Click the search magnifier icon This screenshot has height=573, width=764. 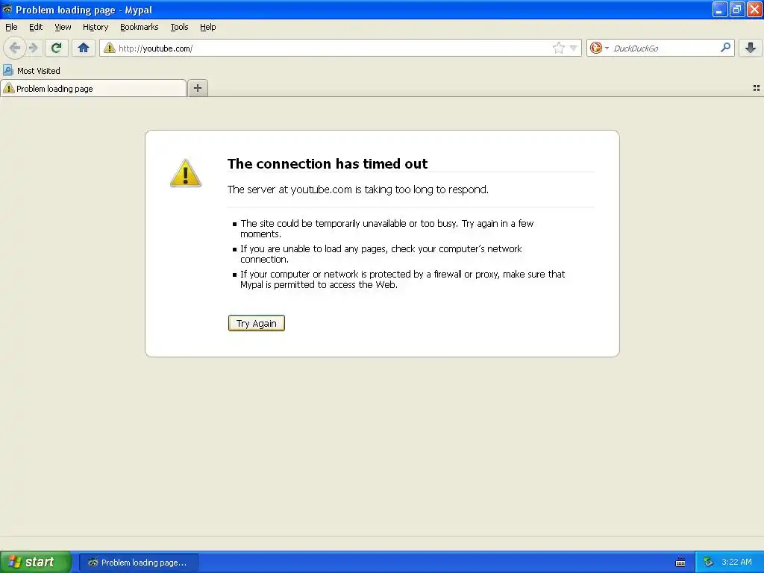click(725, 47)
